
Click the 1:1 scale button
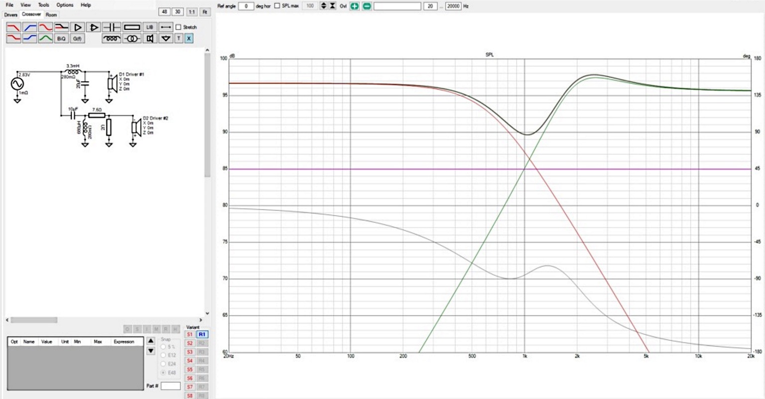[191, 11]
